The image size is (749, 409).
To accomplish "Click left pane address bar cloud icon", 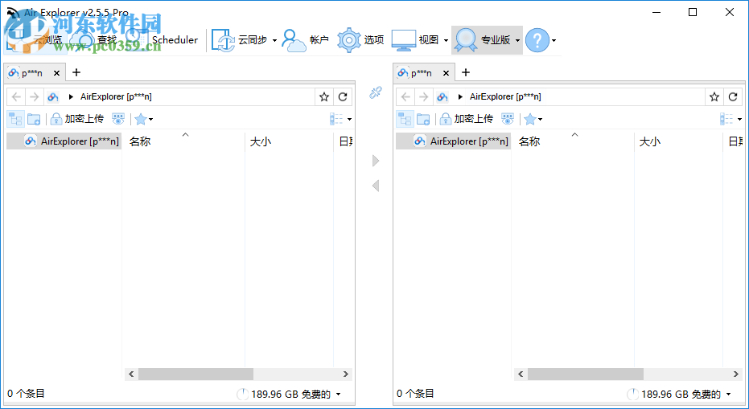I will pyautogui.click(x=53, y=97).
